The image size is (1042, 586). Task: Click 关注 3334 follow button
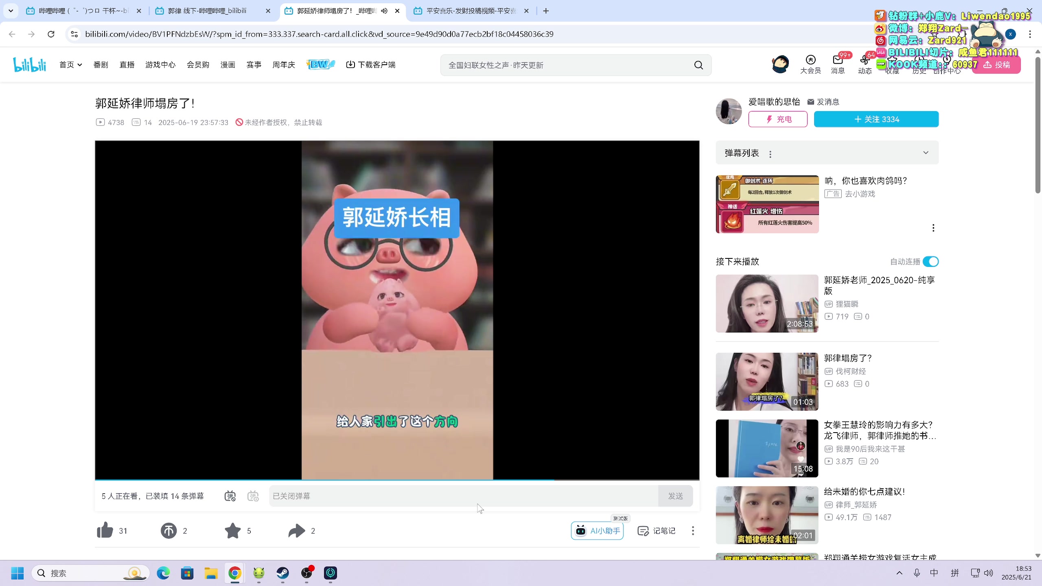pos(876,119)
